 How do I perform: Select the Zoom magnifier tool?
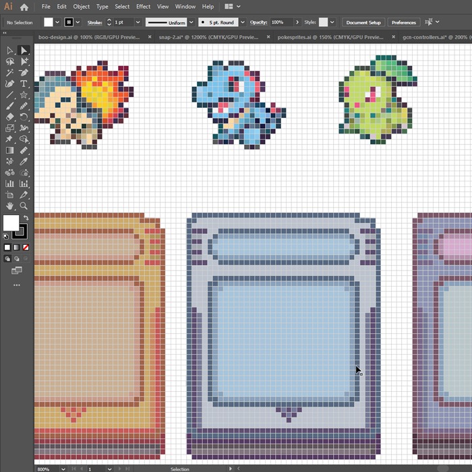coord(24,206)
